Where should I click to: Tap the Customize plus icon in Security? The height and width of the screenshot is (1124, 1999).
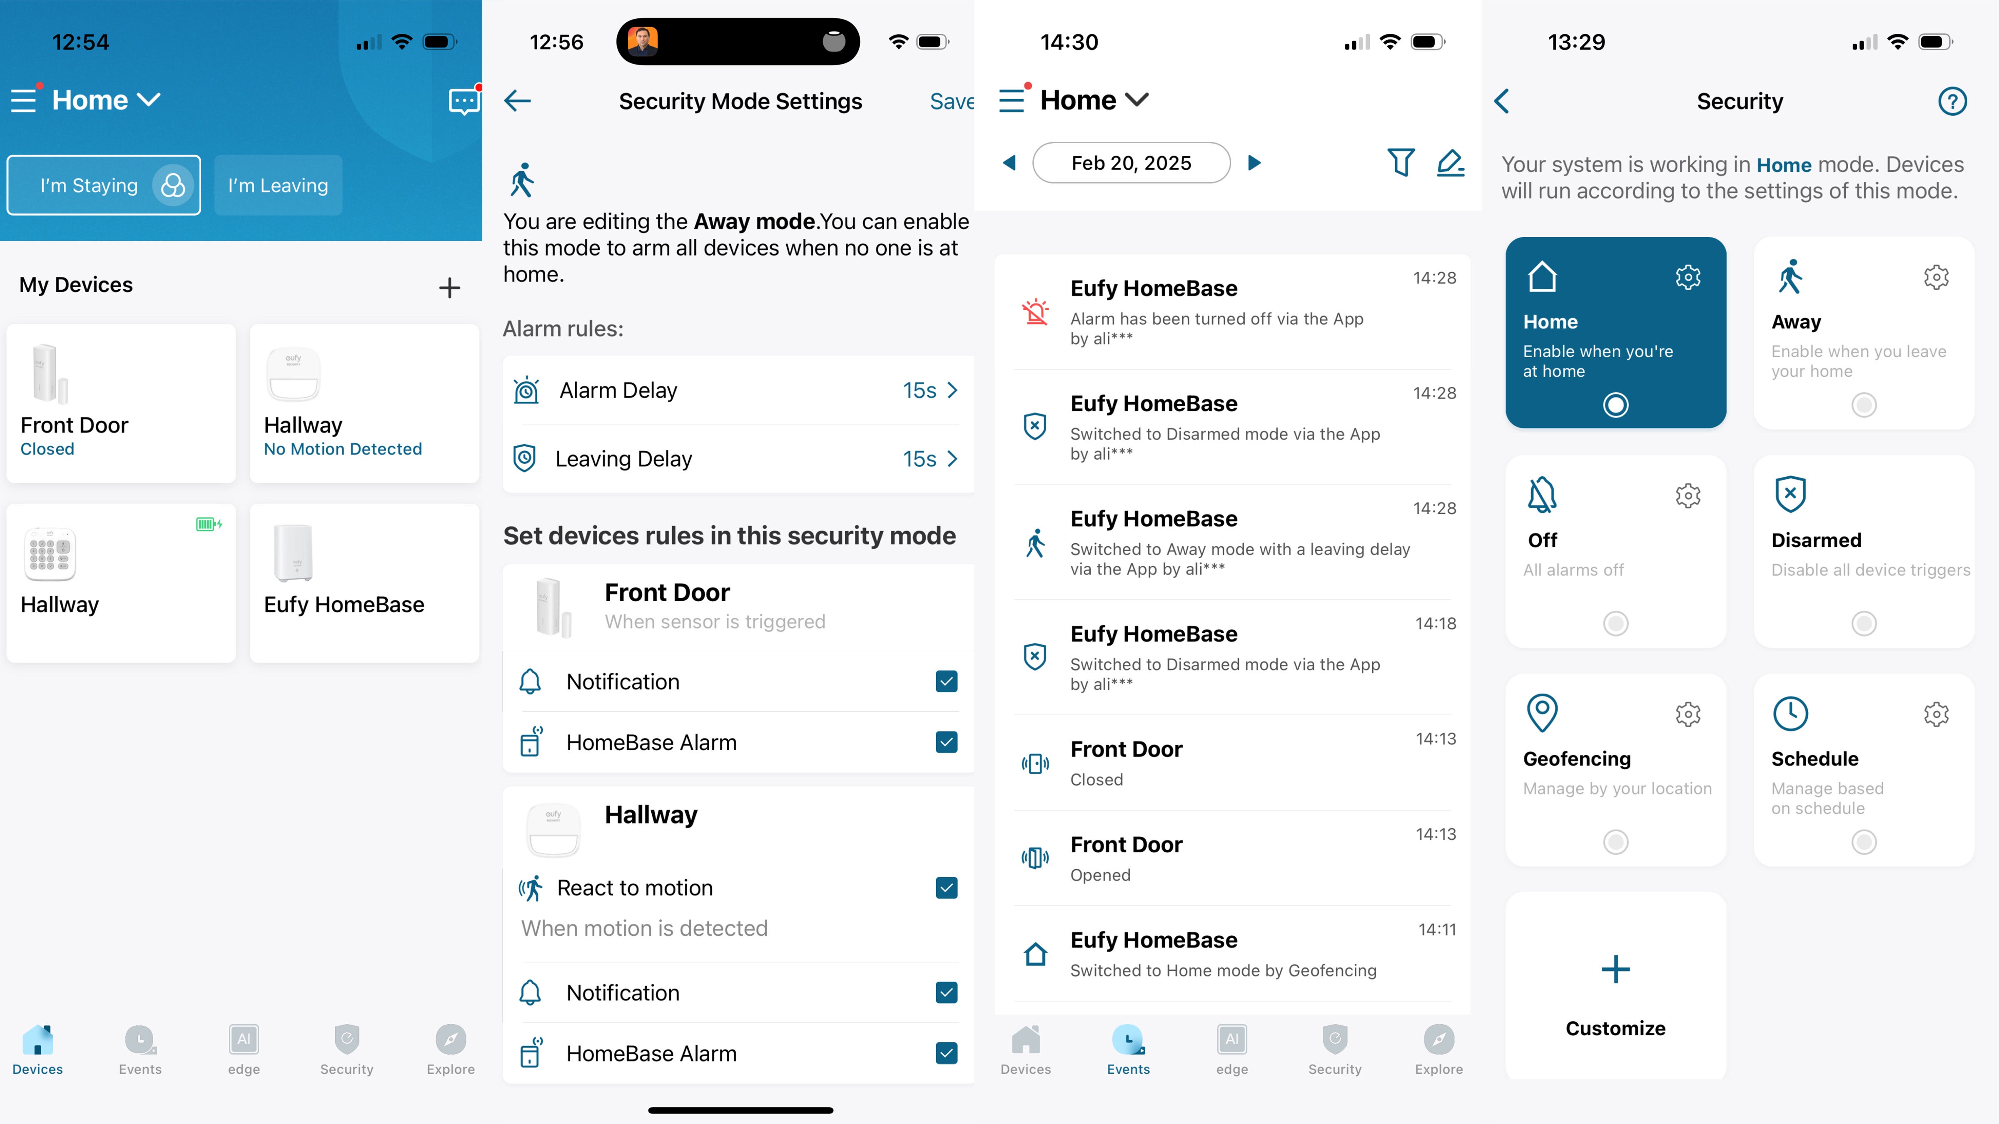pos(1615,969)
